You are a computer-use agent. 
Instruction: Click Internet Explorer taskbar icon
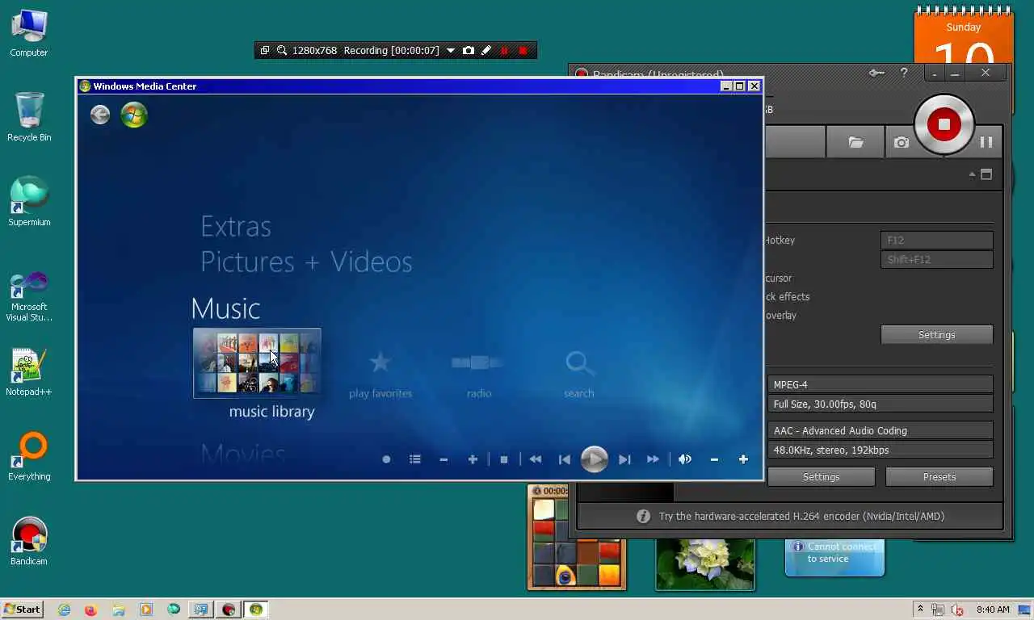coord(64,610)
